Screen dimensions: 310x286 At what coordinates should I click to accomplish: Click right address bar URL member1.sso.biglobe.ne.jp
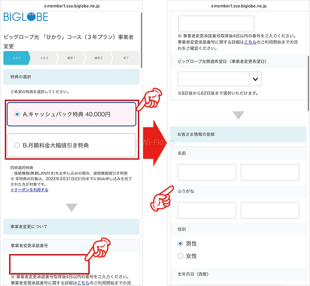coord(240,6)
